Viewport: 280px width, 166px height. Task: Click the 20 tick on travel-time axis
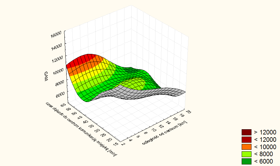point(110,140)
